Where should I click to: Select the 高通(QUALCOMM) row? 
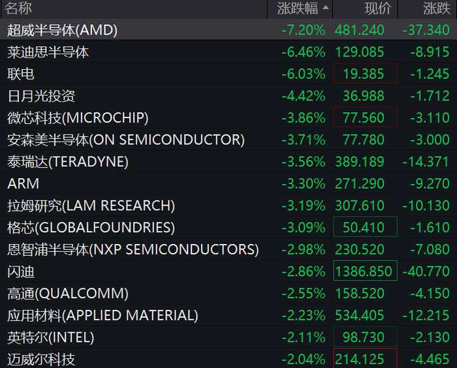tap(228, 293)
